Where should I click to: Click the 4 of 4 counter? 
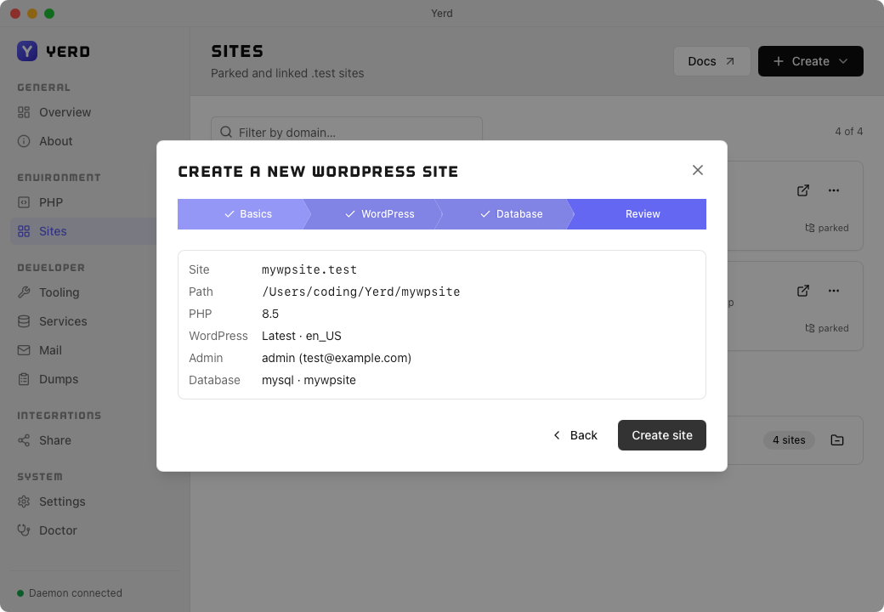point(849,131)
